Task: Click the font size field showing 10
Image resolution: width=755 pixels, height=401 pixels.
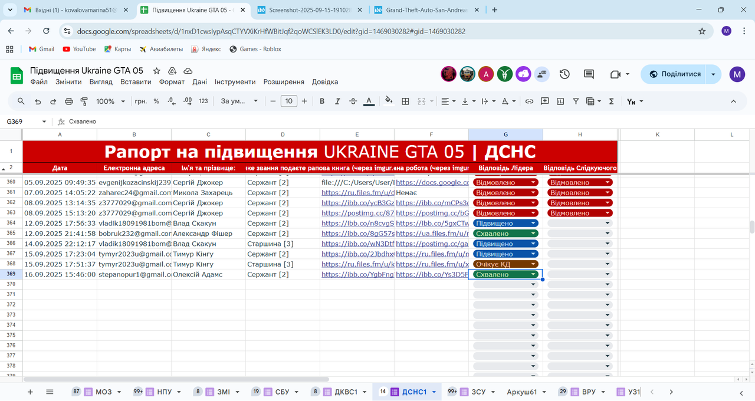Action: 288,101
